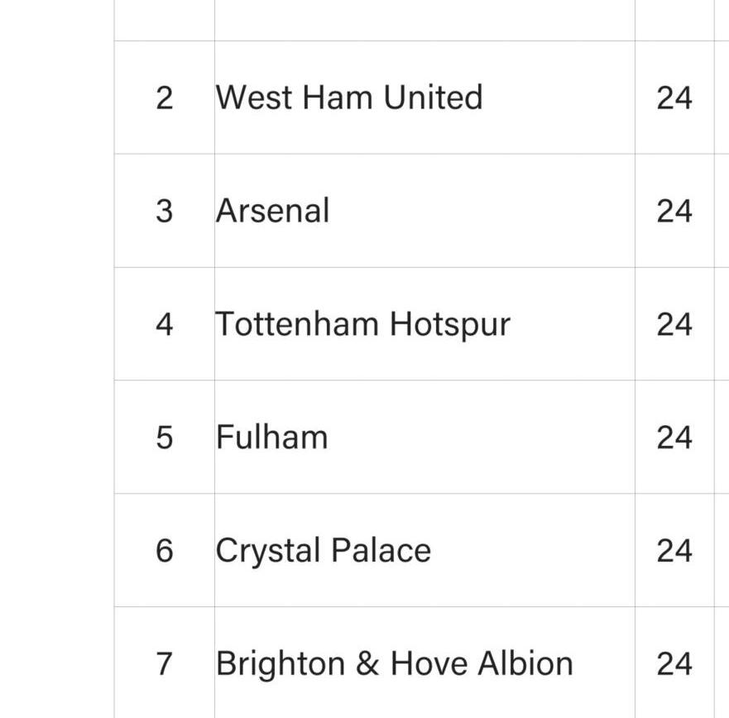Select the blank cell above West Ham United
Screen dimensions: 729x718
[x=424, y=19]
